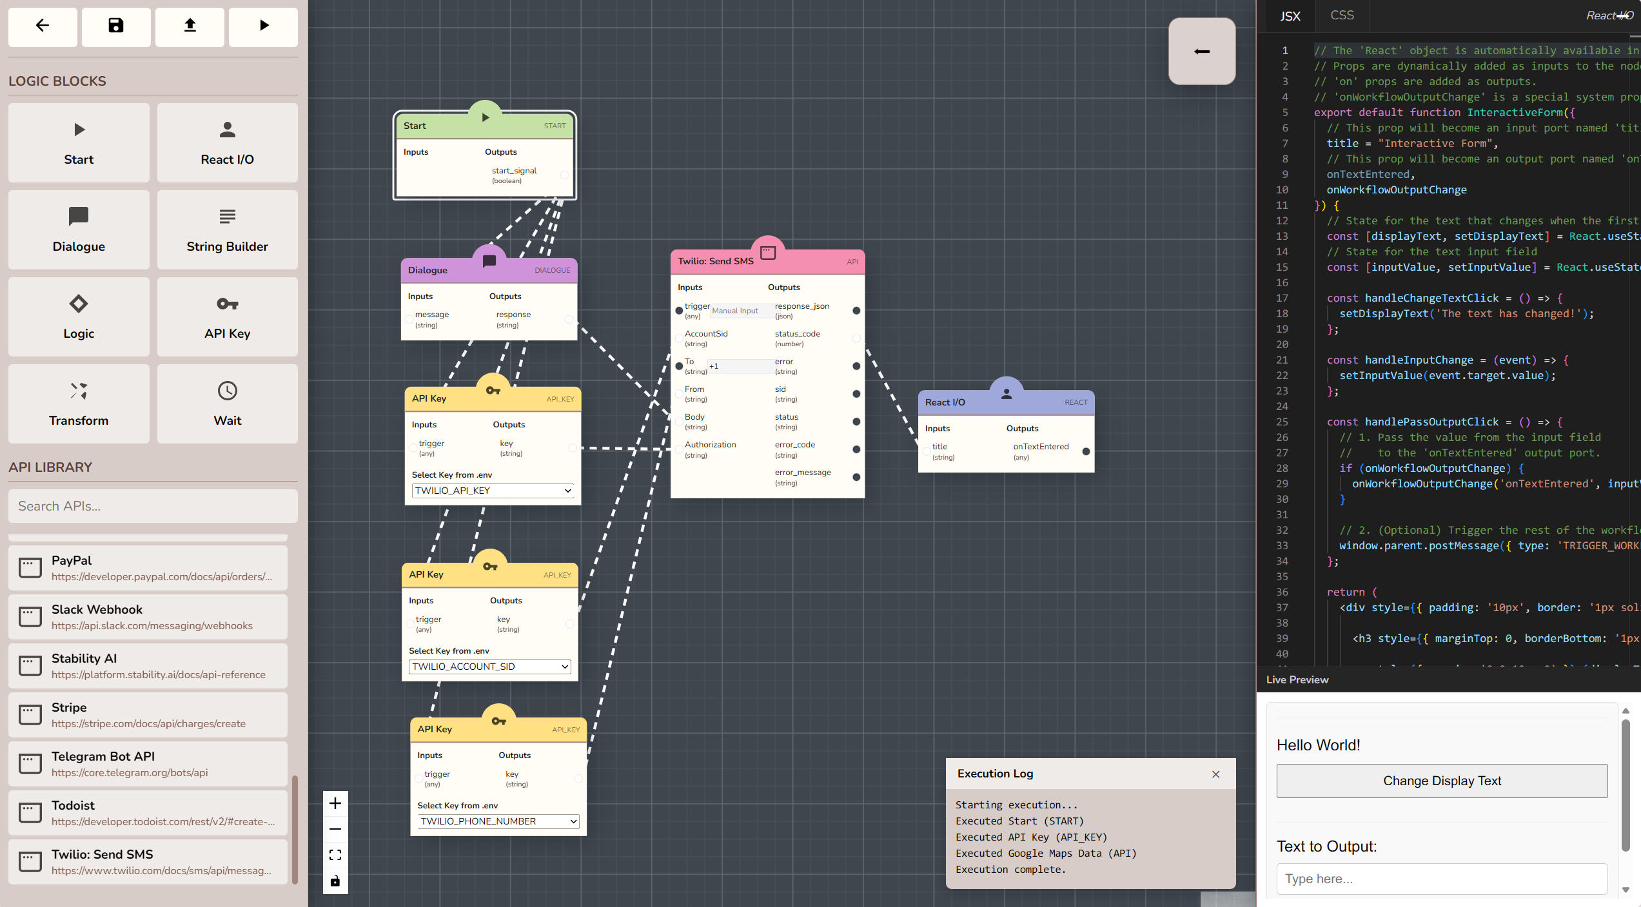Add a Dialogue logic block
This screenshot has width=1641, height=907.
pos(79,229)
